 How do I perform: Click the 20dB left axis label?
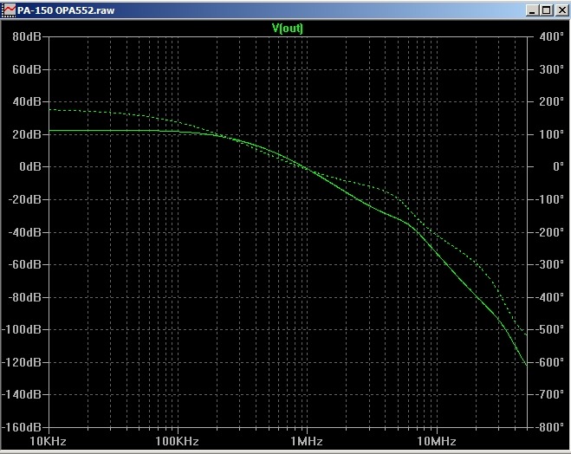[27, 134]
